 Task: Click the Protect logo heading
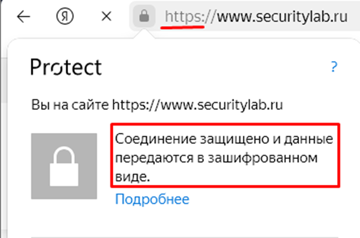coord(66,67)
